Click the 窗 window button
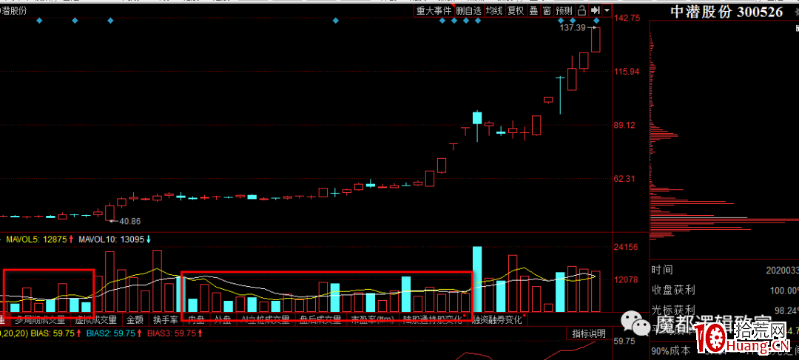This screenshot has width=799, height=360. [547, 10]
